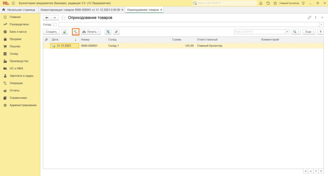Sort by the Дата column header
The width and height of the screenshot is (328, 176).
[64, 39]
